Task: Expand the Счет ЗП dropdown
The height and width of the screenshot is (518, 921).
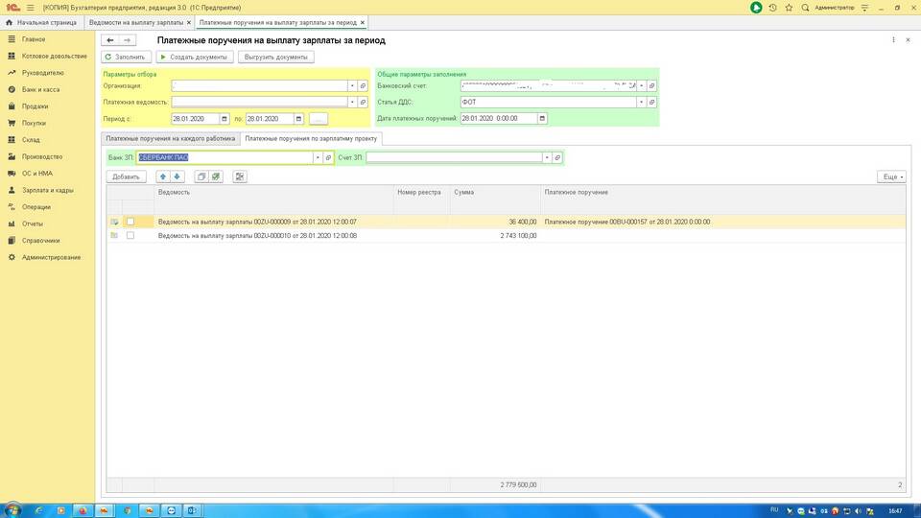Action: pos(547,157)
